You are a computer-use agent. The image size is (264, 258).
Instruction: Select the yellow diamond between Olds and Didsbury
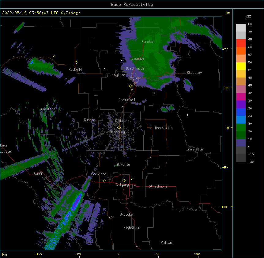(119, 127)
